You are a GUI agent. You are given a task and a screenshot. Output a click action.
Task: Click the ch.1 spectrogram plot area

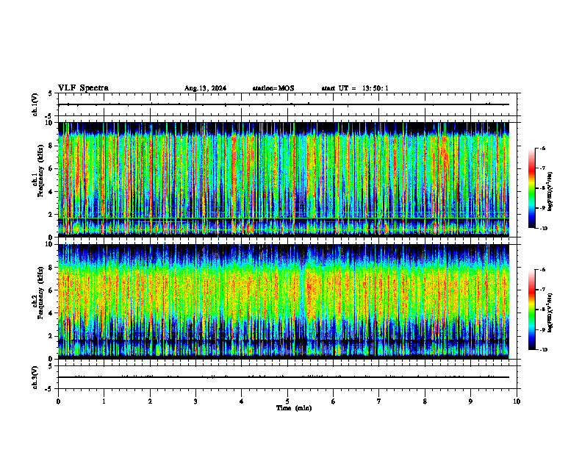[x=284, y=179]
